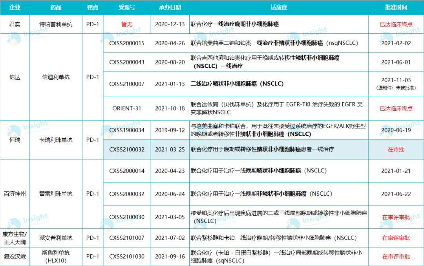
Task: Select the 百济神州 company cell
Action: pos(15,194)
